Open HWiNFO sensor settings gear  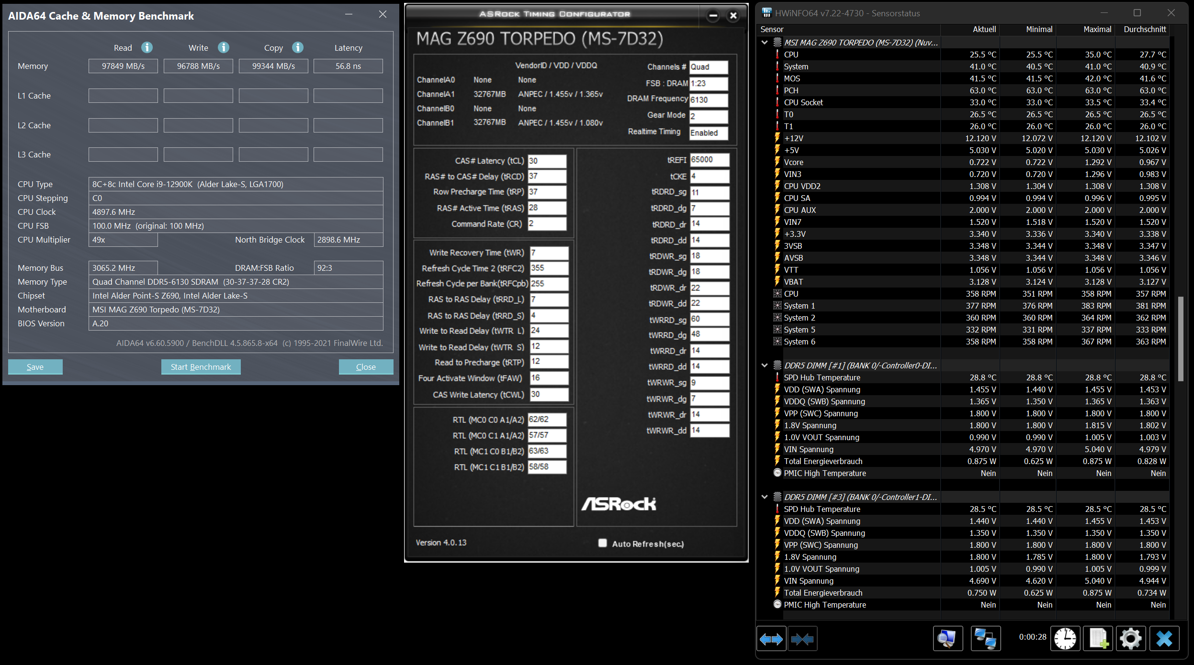click(1131, 639)
